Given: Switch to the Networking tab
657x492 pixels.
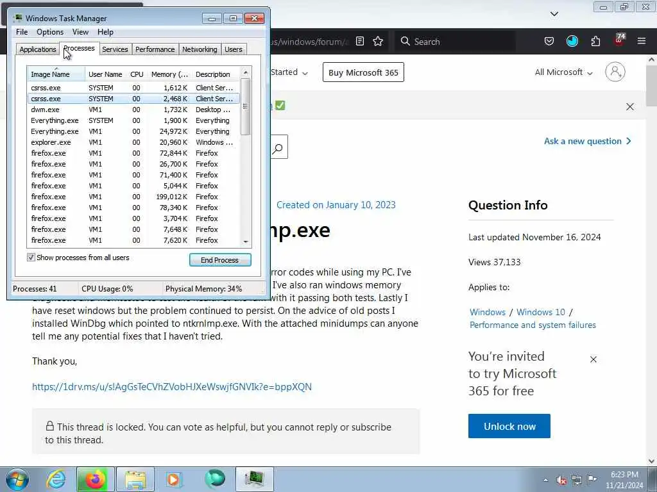Looking at the screenshot, I should tap(200, 49).
